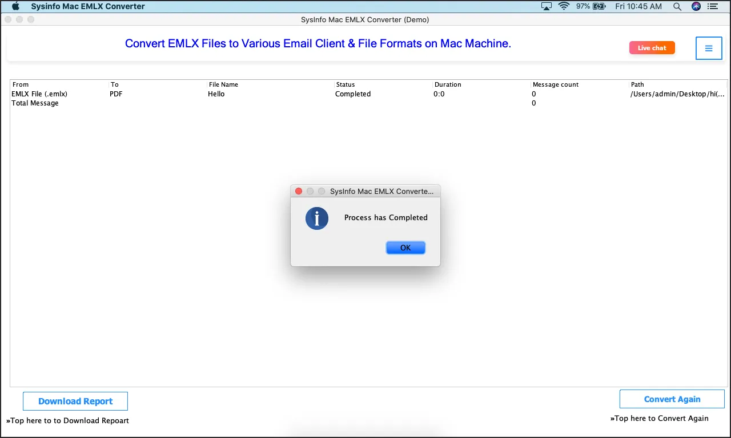Open the Sysinfo Mac EMLX Converter app menu
This screenshot has height=438, width=731.
click(88, 6)
